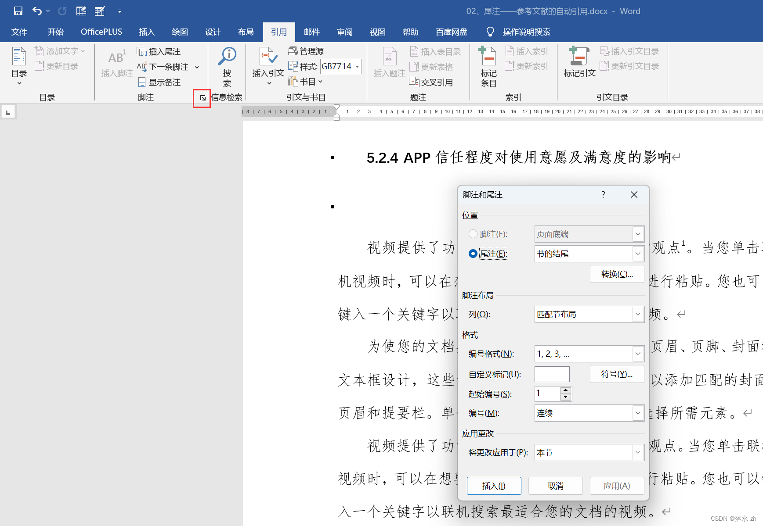
Task: Expand Next Footnote dropdown arrow
Action: tap(197, 67)
